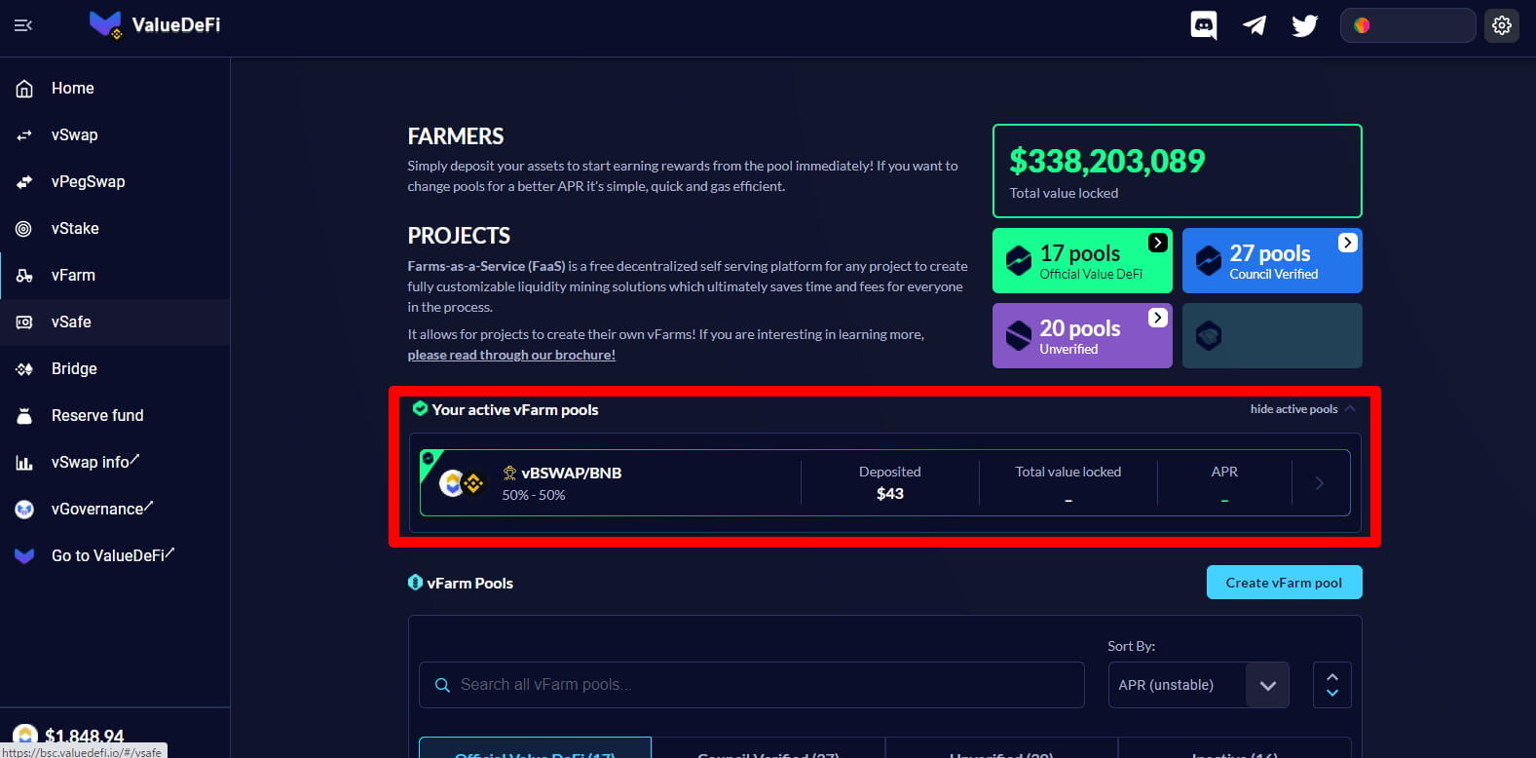This screenshot has height=758, width=1536.
Task: Click the vSafe vault icon in the sidebar
Action: (x=24, y=322)
